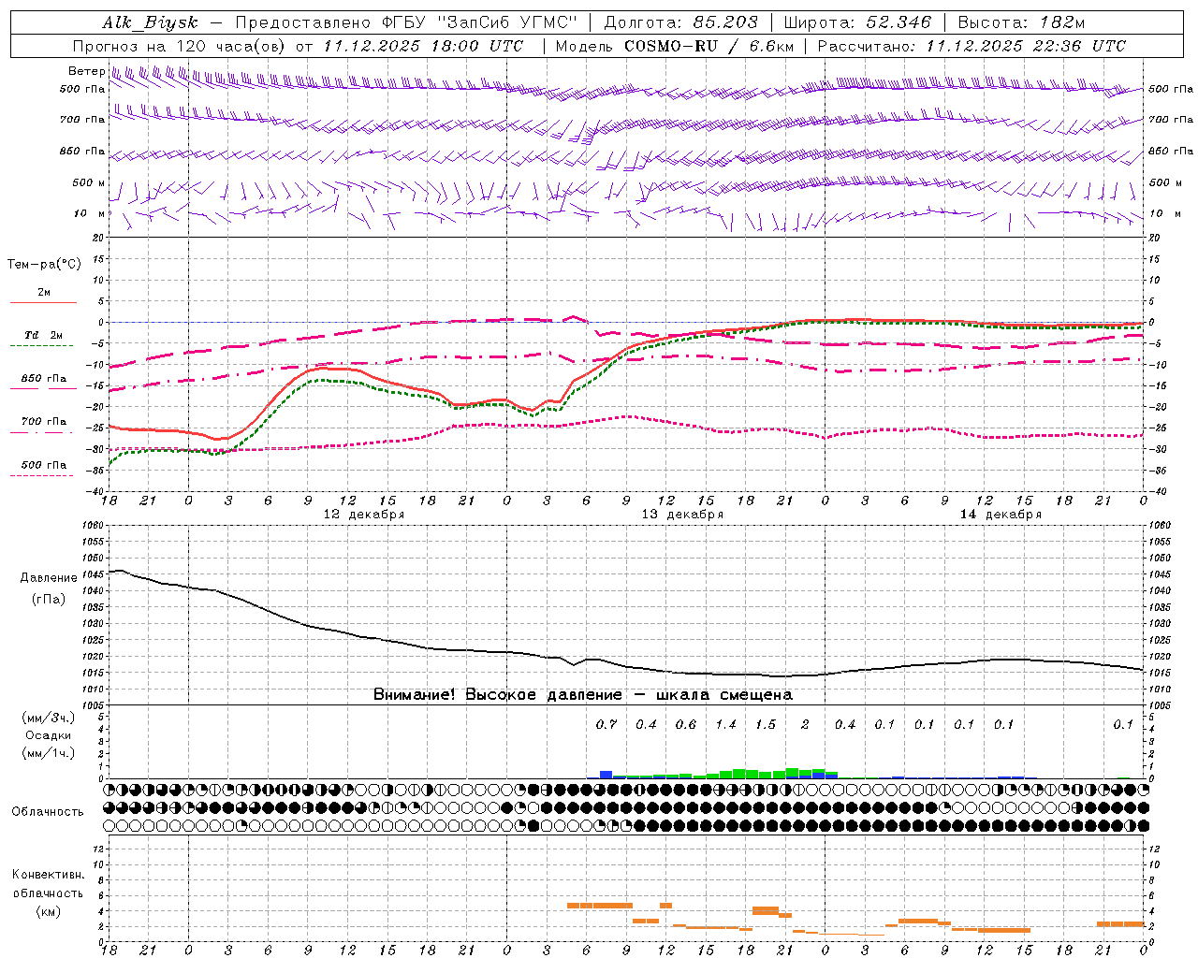The image size is (1198, 958).
Task: Click the 700 гПа temperature legend entry
Action: 43,422
